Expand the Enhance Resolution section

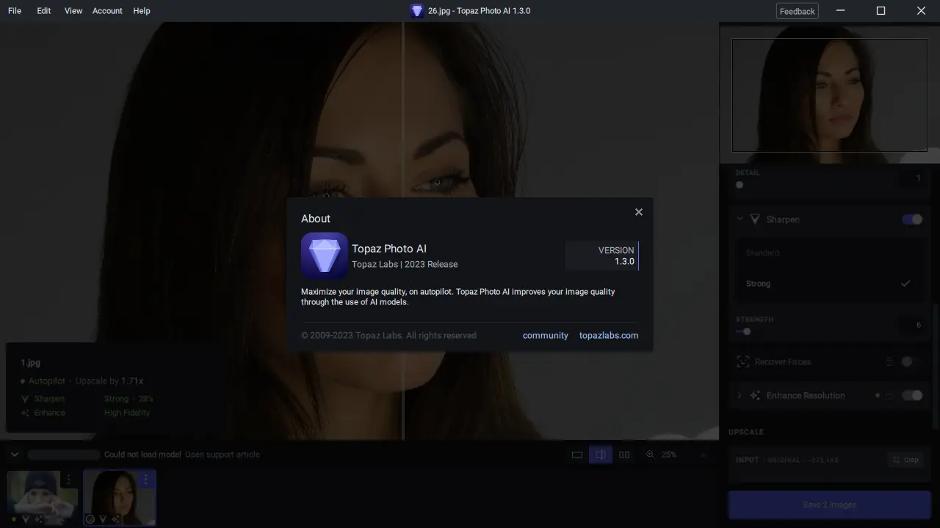point(740,395)
